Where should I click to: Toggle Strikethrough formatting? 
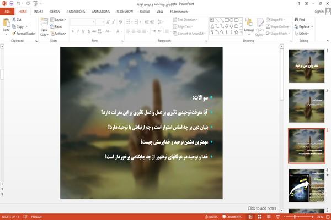[94, 31]
